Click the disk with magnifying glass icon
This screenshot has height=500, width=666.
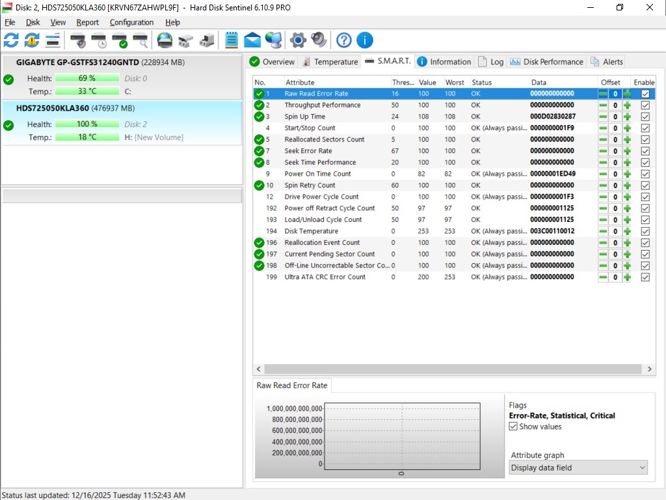140,40
